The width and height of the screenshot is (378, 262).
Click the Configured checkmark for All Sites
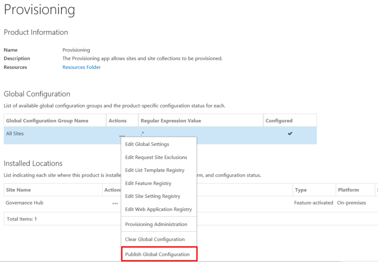pyautogui.click(x=290, y=134)
